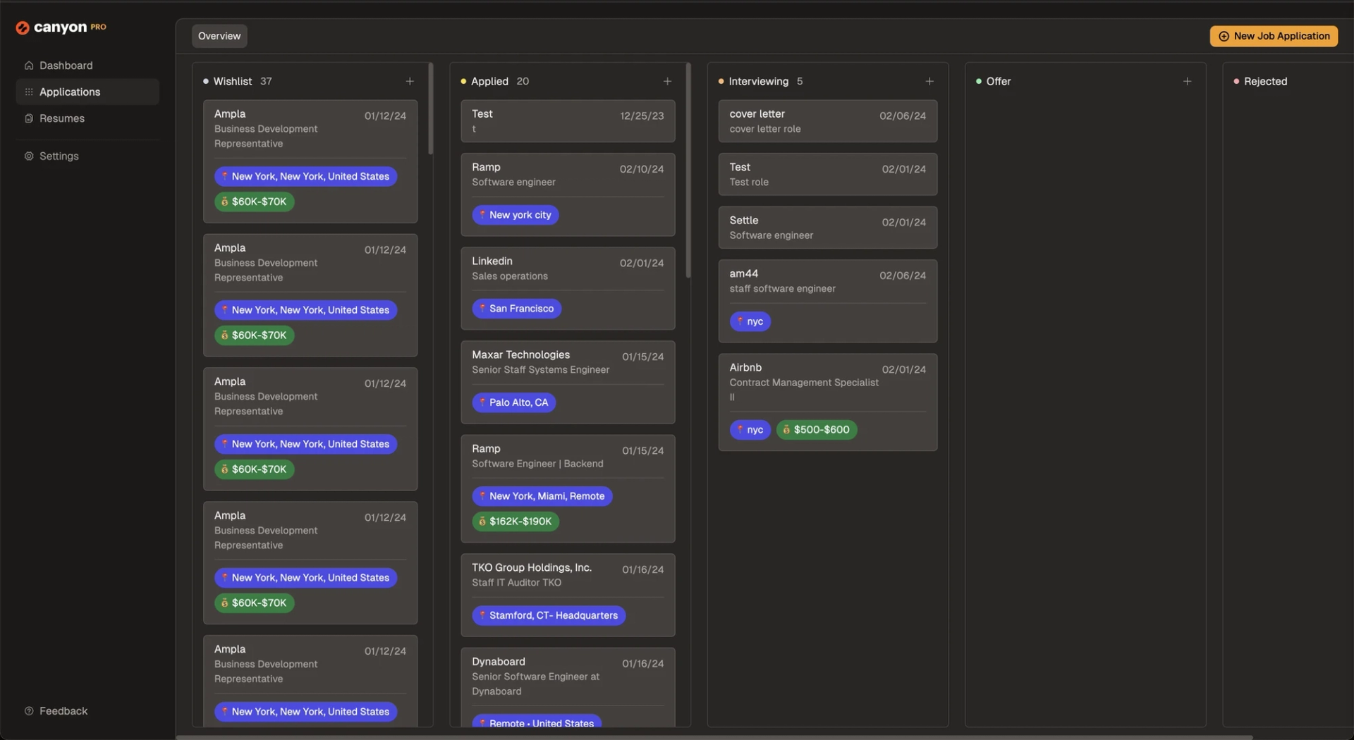This screenshot has height=740, width=1354.
Task: Click the Canyon logo icon
Action: (x=23, y=27)
